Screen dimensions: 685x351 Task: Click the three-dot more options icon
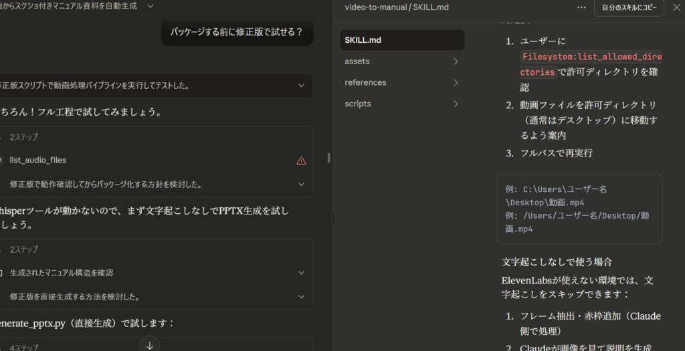pos(581,7)
